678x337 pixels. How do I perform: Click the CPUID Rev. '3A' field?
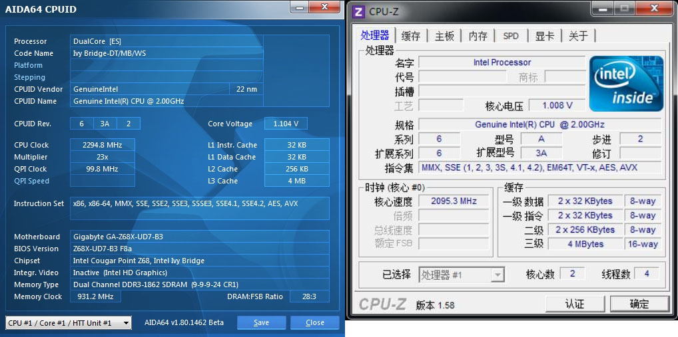pos(105,124)
